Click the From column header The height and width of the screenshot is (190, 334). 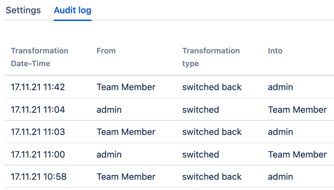pos(106,51)
